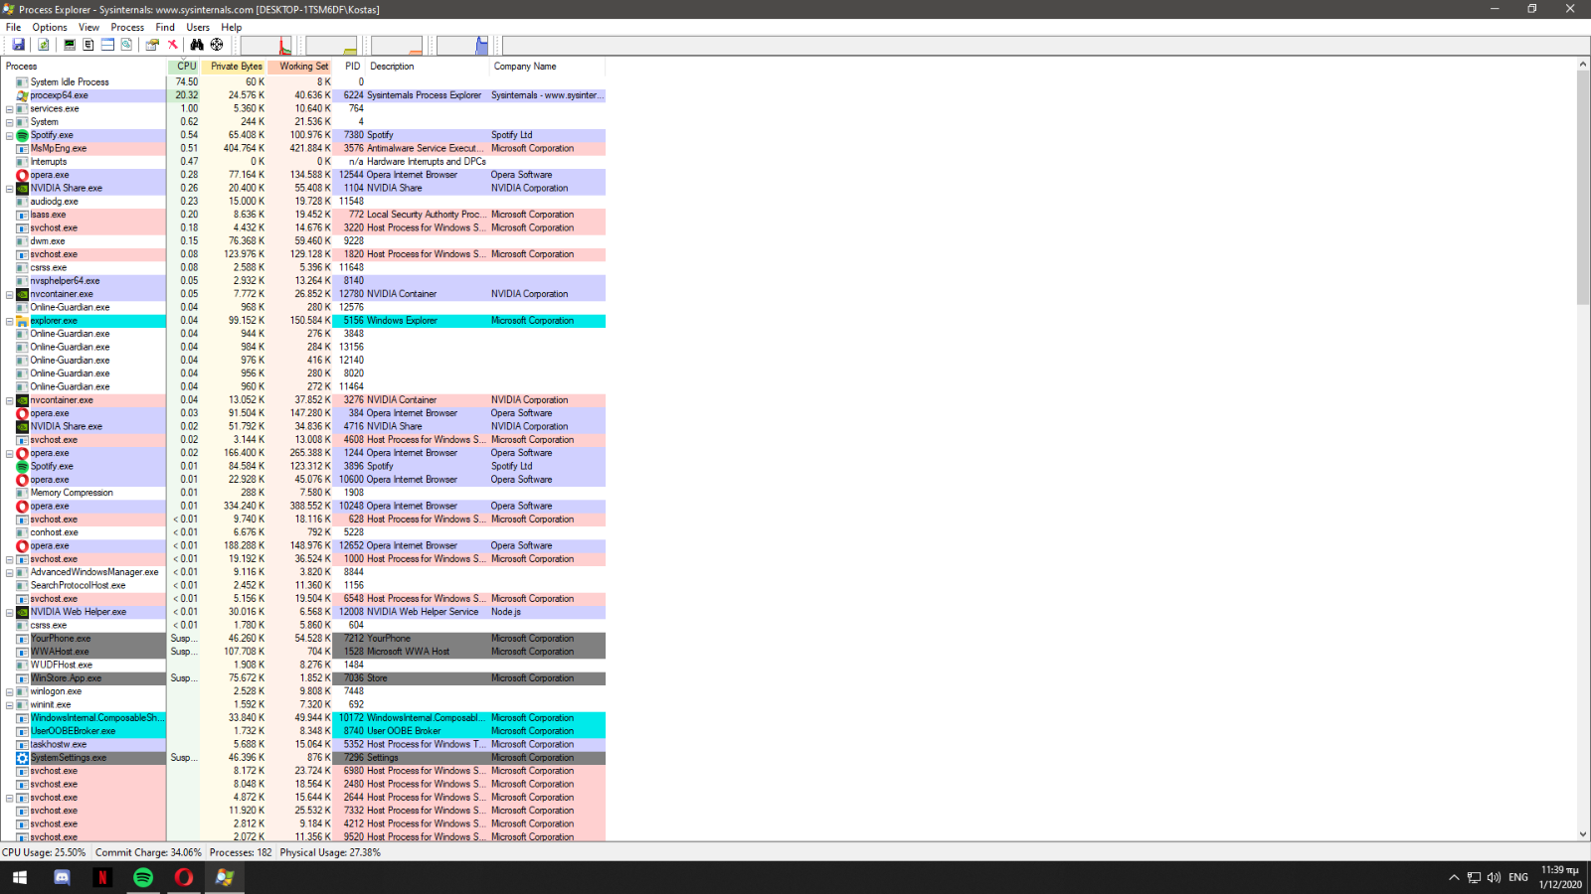Click the binoculars Find Handle icon
The image size is (1591, 894).
coord(197,45)
